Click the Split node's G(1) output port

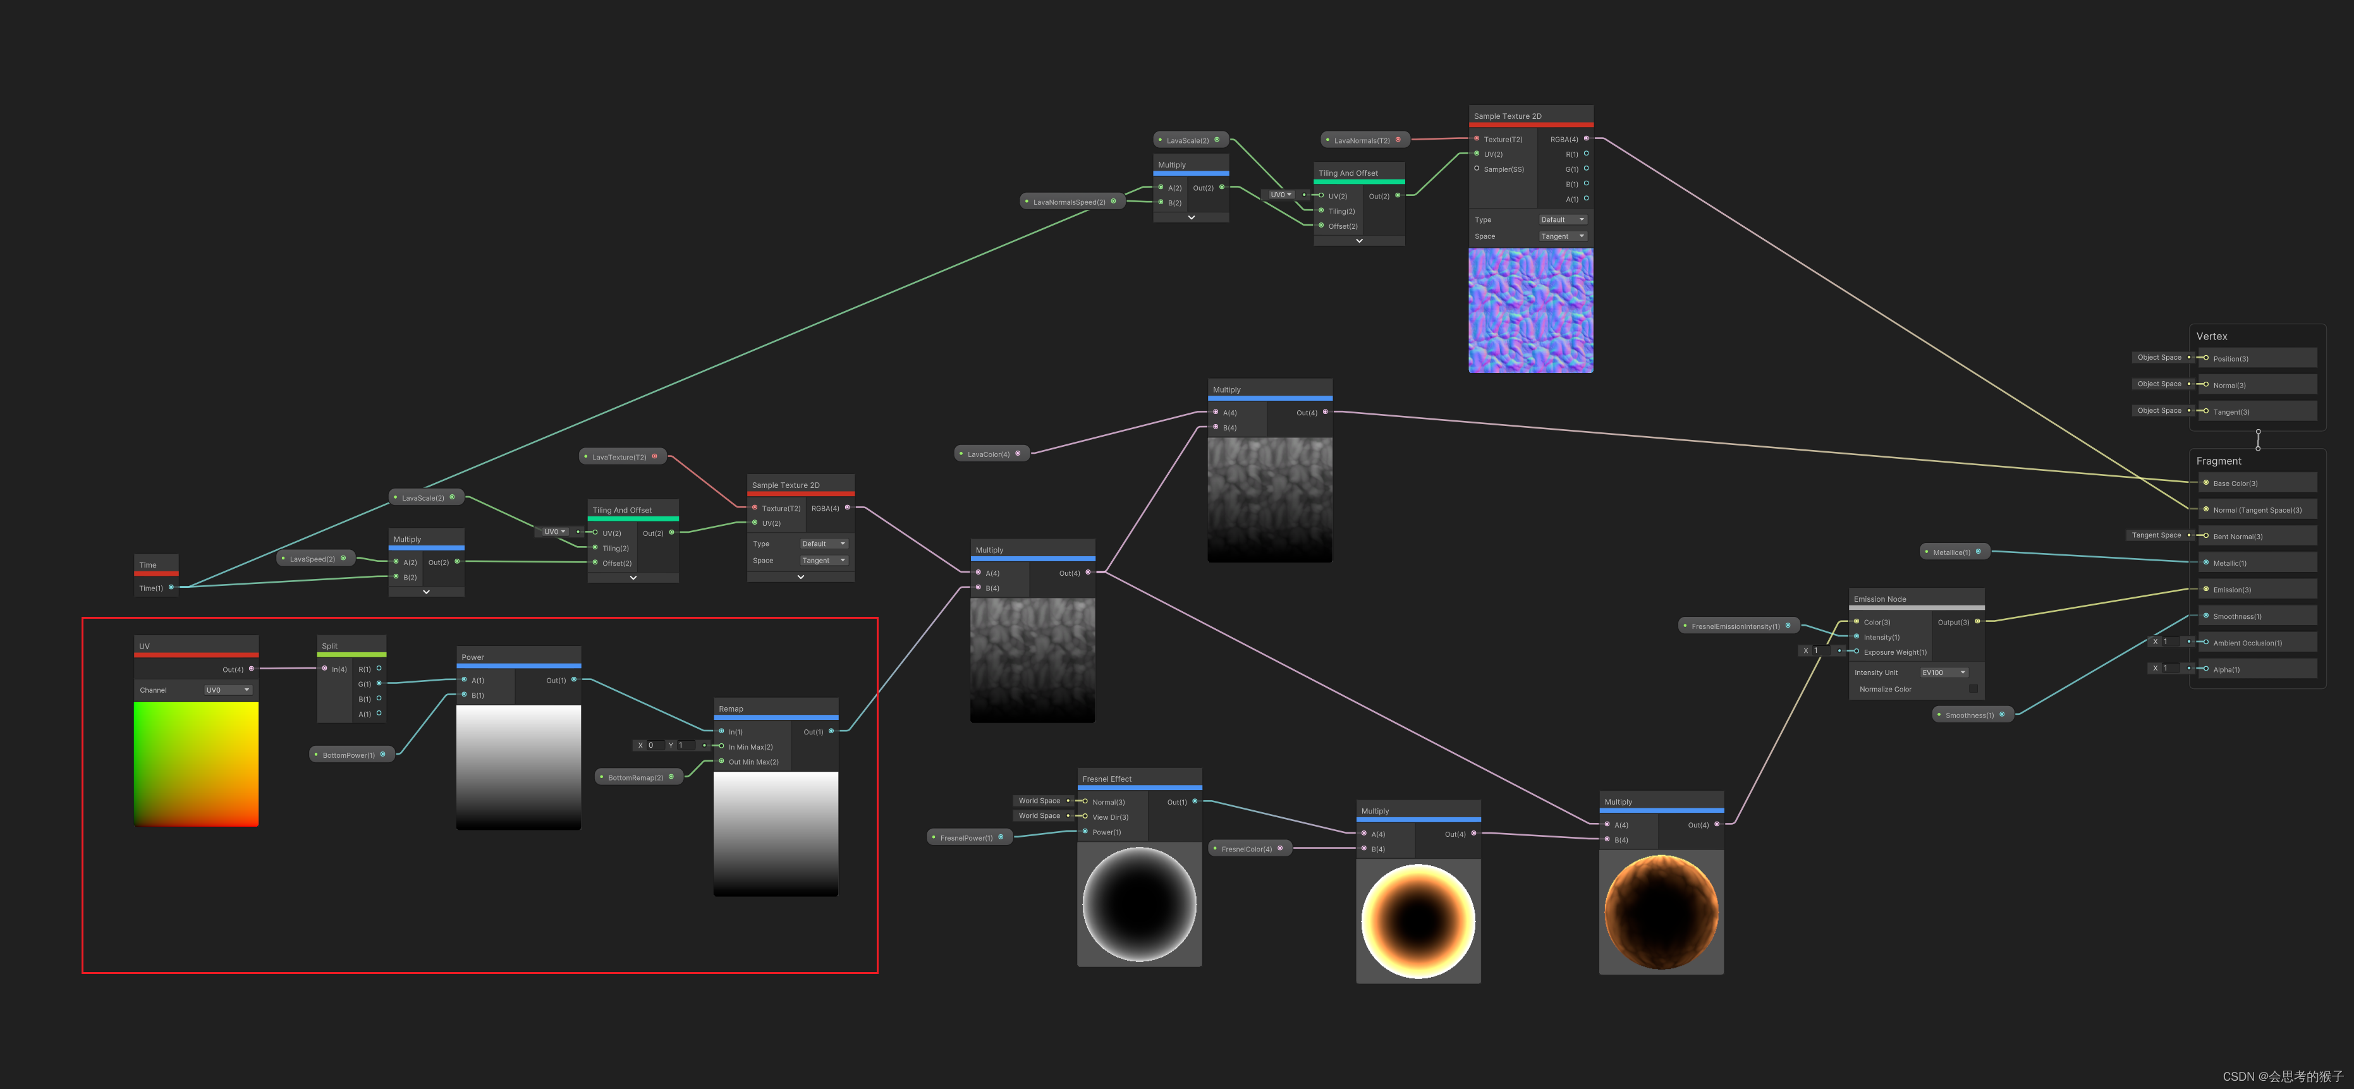click(379, 683)
